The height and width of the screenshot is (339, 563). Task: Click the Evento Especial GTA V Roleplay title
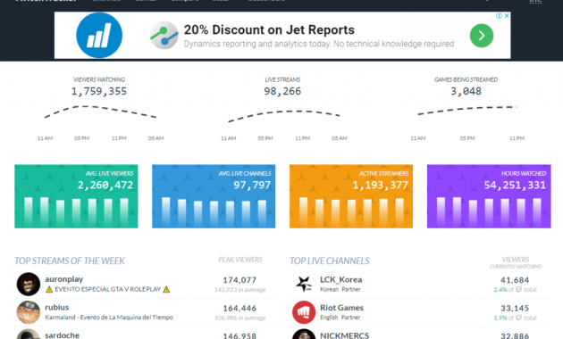108,289
